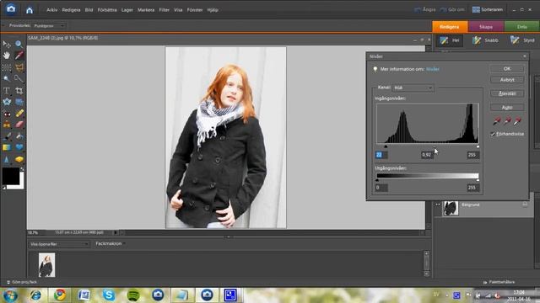Select the pink Eraser tool
The height and width of the screenshot is (303, 540).
19,125
